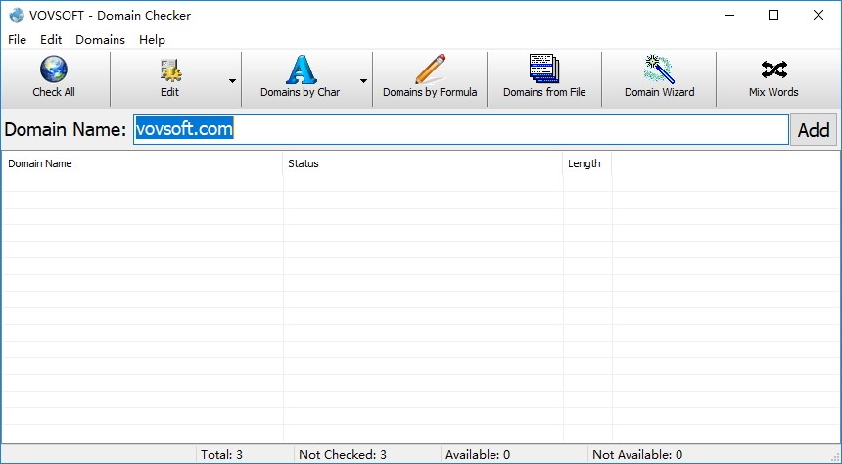The height and width of the screenshot is (464, 842).
Task: Open the File menu
Action: point(18,40)
